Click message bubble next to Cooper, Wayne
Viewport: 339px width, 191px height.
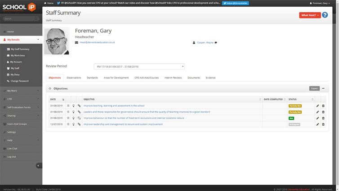(216, 42)
